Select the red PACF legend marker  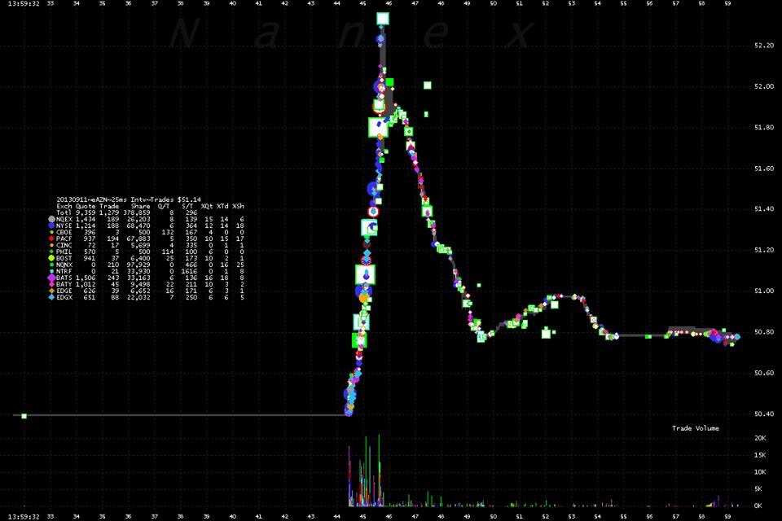coord(52,239)
